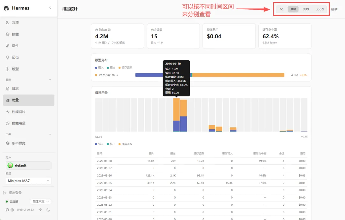
Task: Click the 用量统计 page title
Action: coord(70,9)
